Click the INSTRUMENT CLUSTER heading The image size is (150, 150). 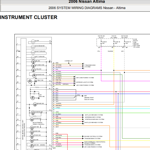click(29, 17)
